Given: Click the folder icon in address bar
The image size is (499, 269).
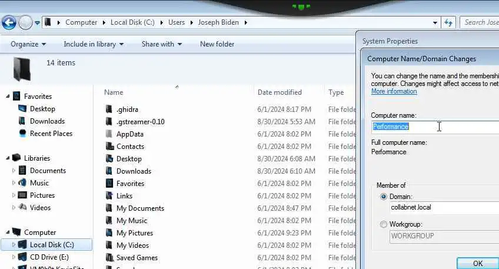Looking at the screenshot, I should click(x=48, y=22).
